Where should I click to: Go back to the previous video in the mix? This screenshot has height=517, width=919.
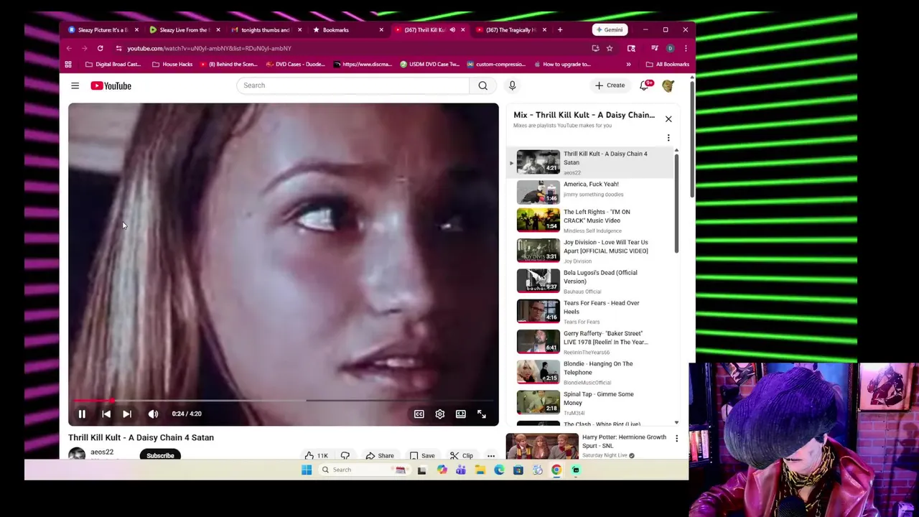[106, 414]
